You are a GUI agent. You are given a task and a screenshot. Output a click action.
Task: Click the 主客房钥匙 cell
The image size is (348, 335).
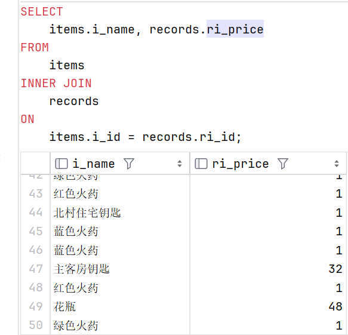[x=120, y=269]
